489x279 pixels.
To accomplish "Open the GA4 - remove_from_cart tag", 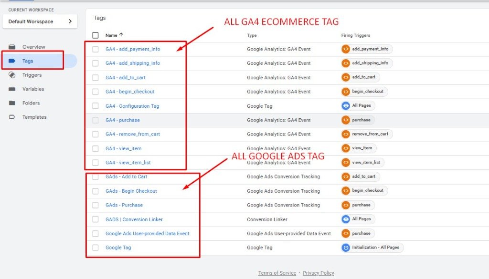I will point(133,134).
